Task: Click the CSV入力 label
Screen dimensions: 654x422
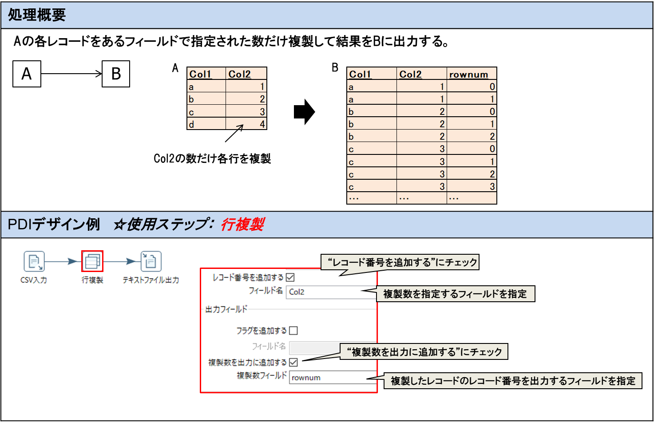Action: point(34,280)
